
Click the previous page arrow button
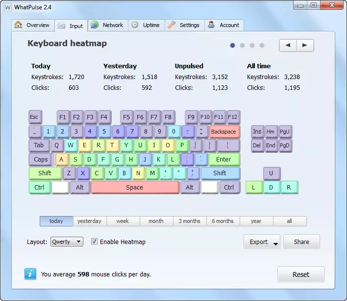coord(288,45)
